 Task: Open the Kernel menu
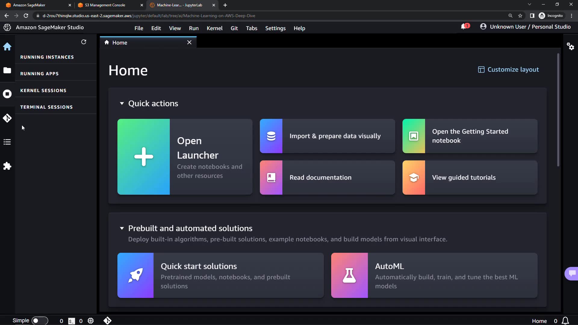(x=214, y=28)
